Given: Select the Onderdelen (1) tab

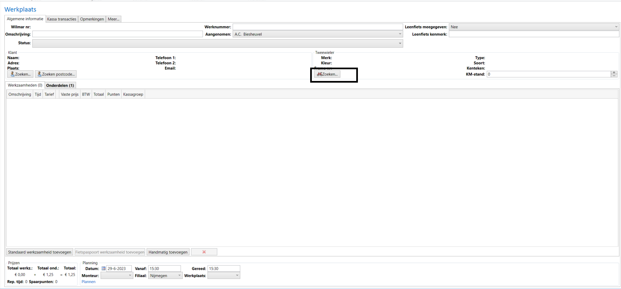Looking at the screenshot, I should click(x=60, y=85).
